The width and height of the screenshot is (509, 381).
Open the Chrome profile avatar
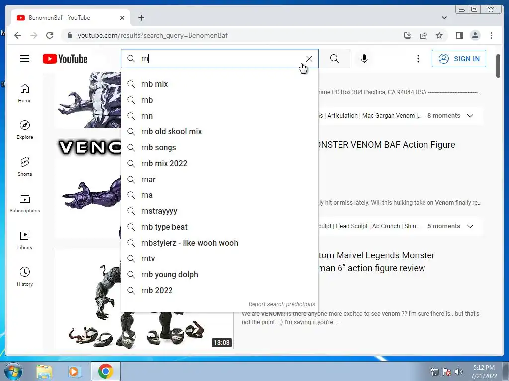pos(475,35)
